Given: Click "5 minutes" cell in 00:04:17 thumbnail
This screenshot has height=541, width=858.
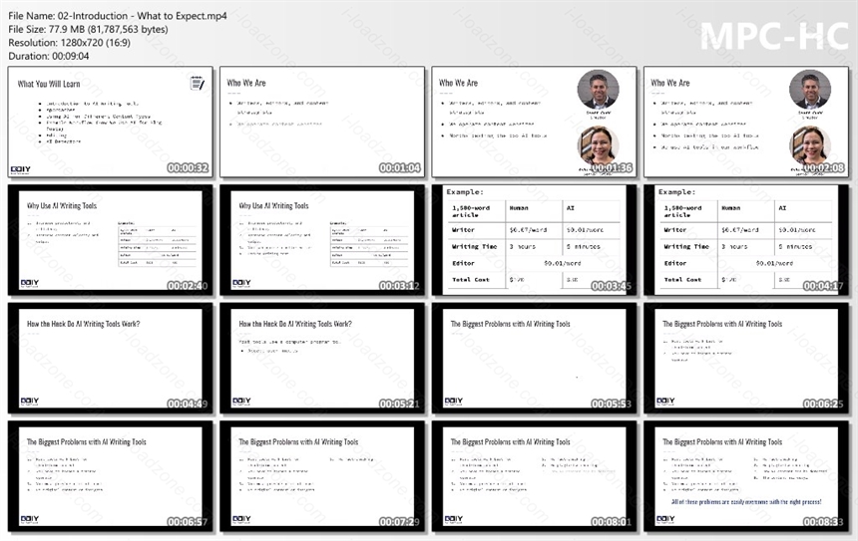Looking at the screenshot, I should (x=795, y=246).
